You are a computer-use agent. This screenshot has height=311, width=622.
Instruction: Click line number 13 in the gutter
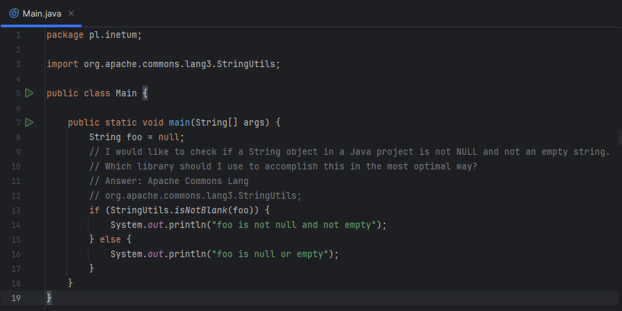coord(16,210)
